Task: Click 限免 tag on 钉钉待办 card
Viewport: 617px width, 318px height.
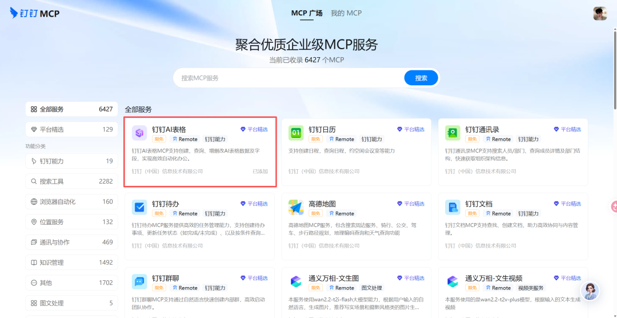Action: [x=159, y=213]
